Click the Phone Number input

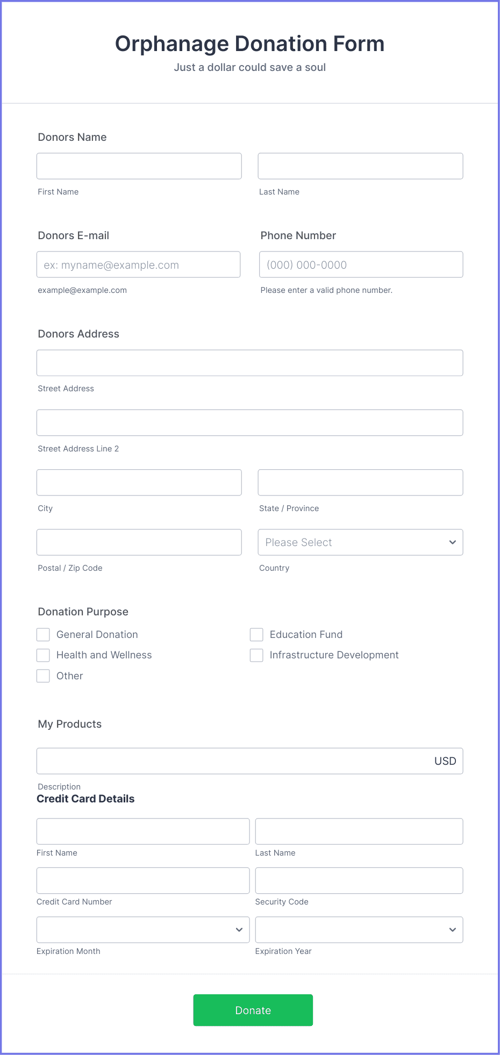point(361,264)
